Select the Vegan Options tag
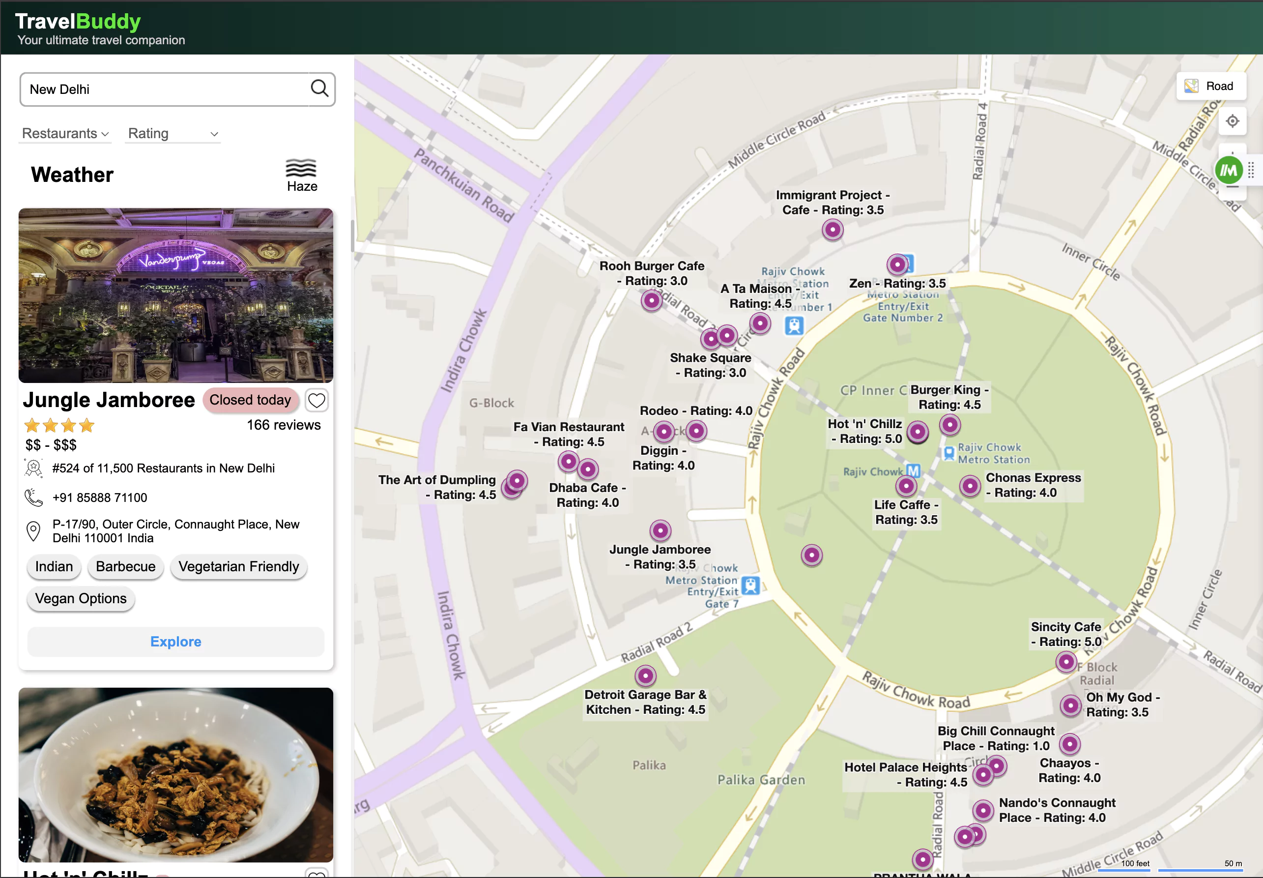The image size is (1263, 878). 81,599
